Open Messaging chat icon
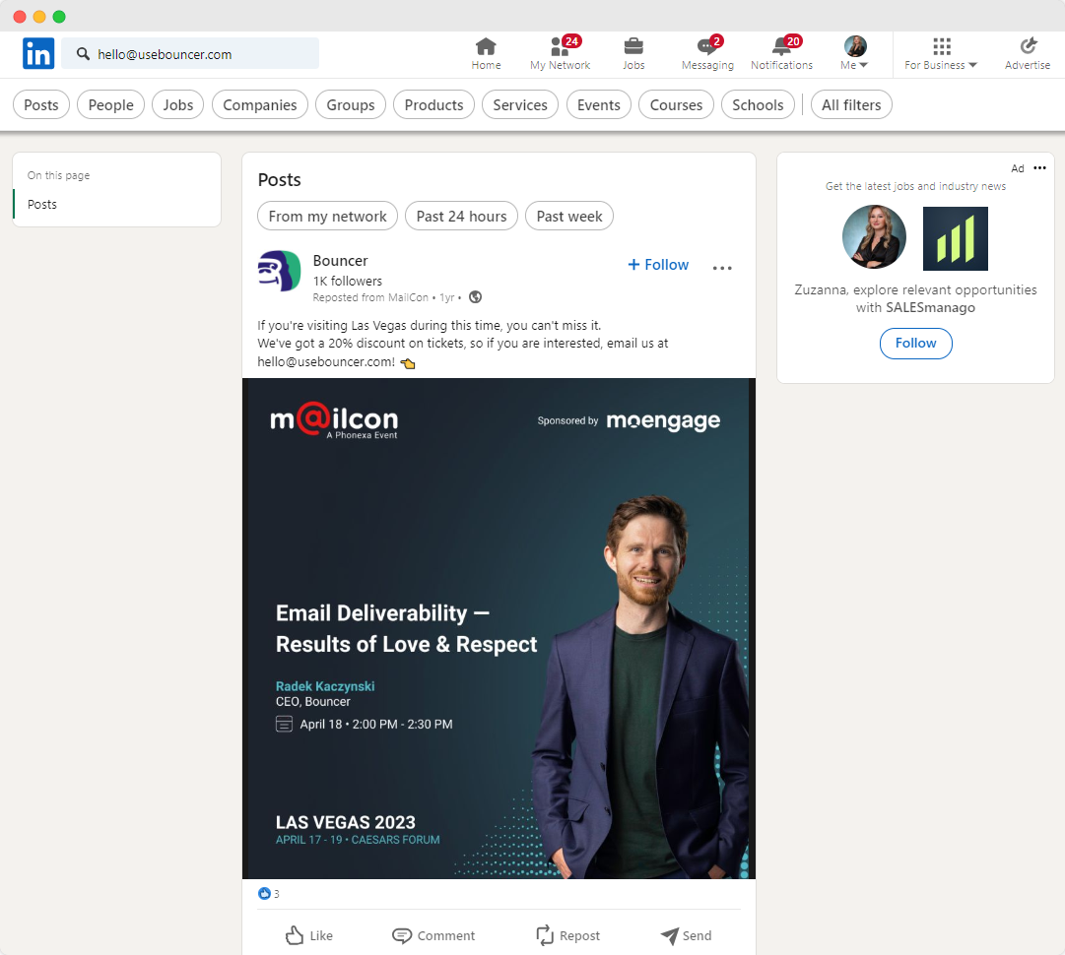Screen dimensions: 1065x955 (x=706, y=46)
